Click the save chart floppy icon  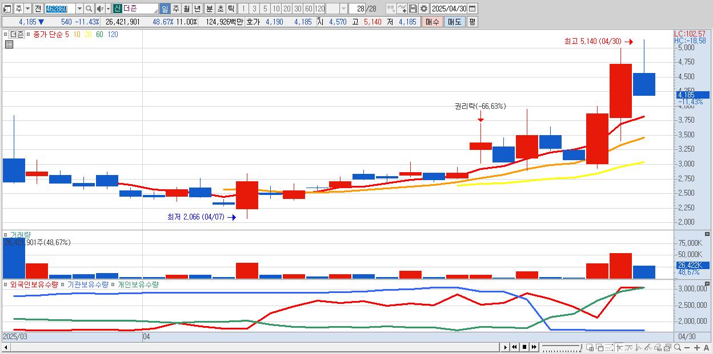click(x=413, y=9)
